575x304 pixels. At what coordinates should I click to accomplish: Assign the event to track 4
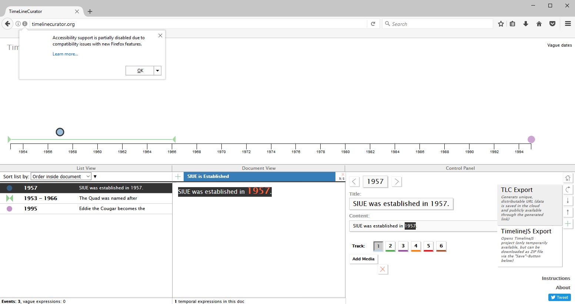(416, 246)
